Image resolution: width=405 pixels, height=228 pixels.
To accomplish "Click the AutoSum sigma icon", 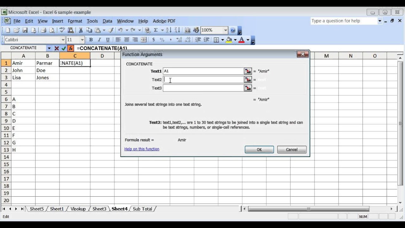I will click(156, 30).
